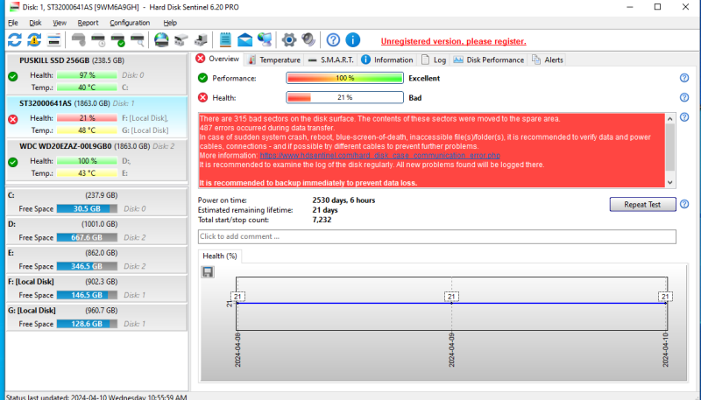Switch to the Overview tab
This screenshot has height=400, width=701.
218,59
